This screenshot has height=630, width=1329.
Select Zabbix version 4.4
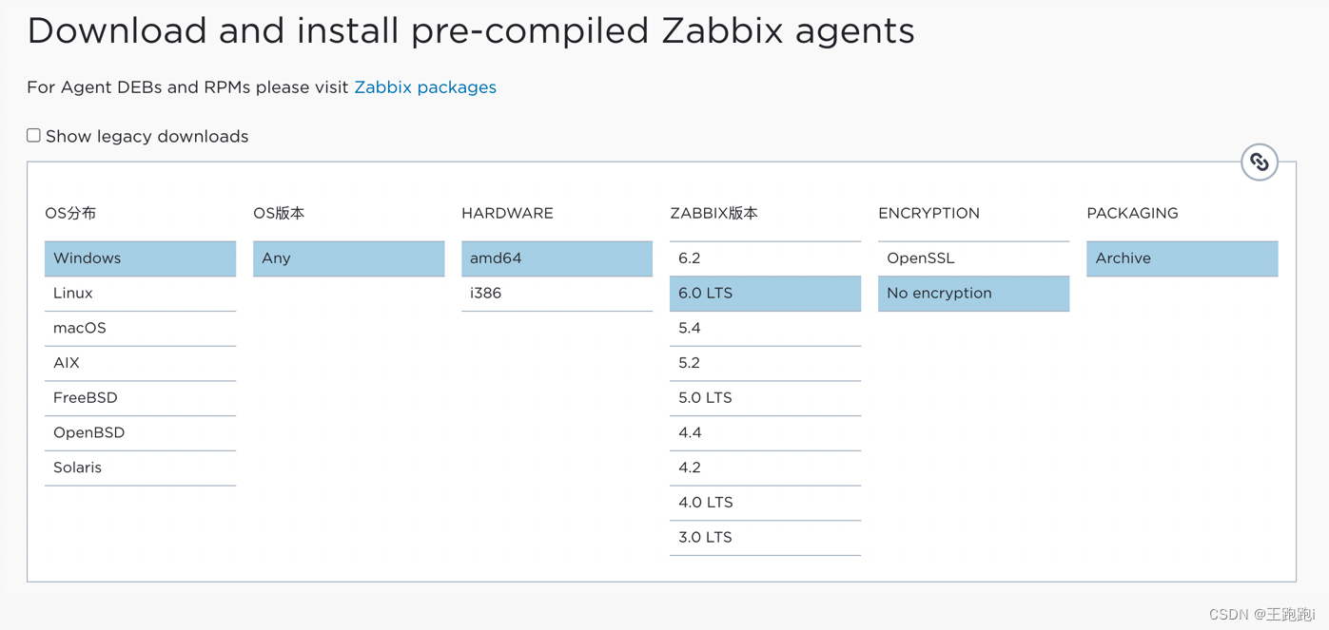(765, 432)
